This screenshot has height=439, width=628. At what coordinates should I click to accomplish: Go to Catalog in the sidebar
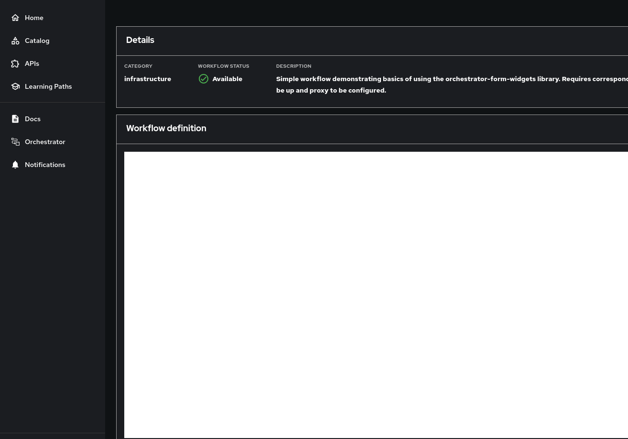click(53, 41)
